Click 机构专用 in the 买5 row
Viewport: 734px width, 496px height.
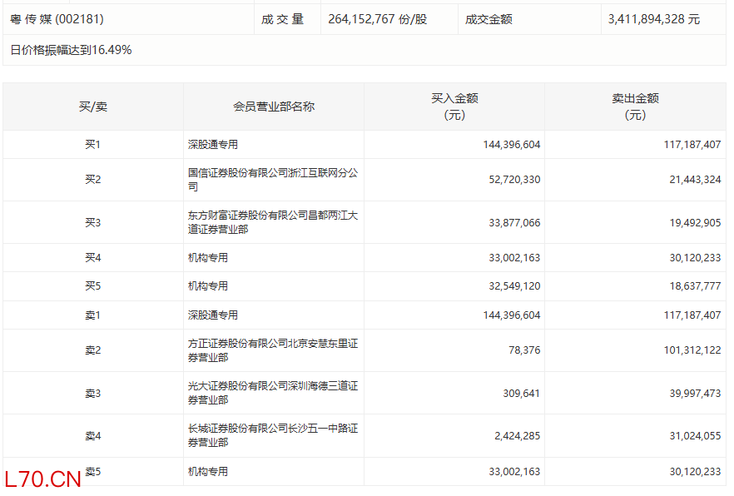click(x=208, y=286)
